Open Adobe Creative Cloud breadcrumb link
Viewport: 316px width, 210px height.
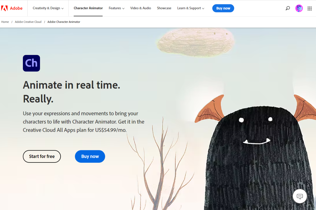(x=28, y=22)
